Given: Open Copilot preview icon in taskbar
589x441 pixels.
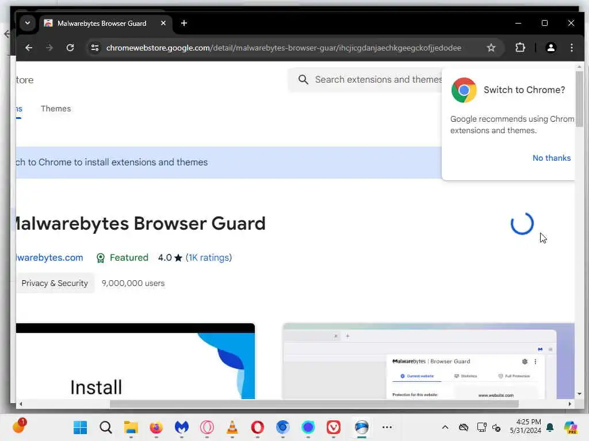Looking at the screenshot, I should [x=571, y=427].
